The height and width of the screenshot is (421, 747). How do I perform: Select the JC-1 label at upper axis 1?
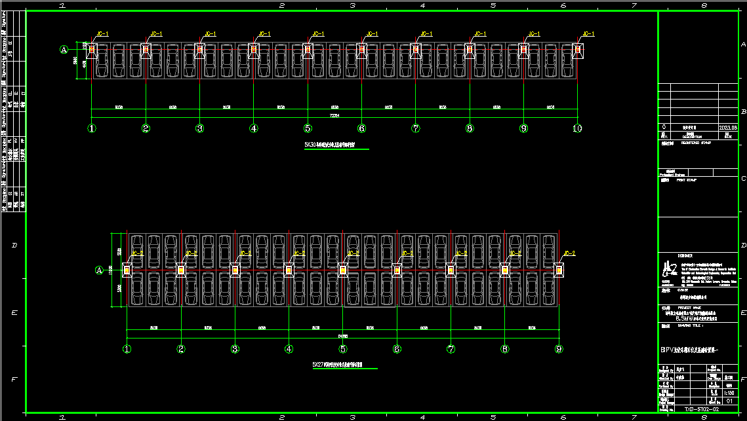pos(103,34)
